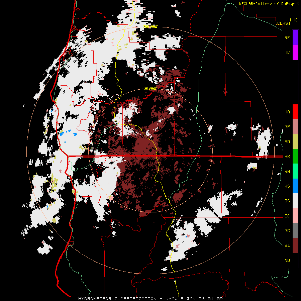Screen dimensions: 301x301
Task: Select the pink IC legend swatch
Action: coord(295,216)
